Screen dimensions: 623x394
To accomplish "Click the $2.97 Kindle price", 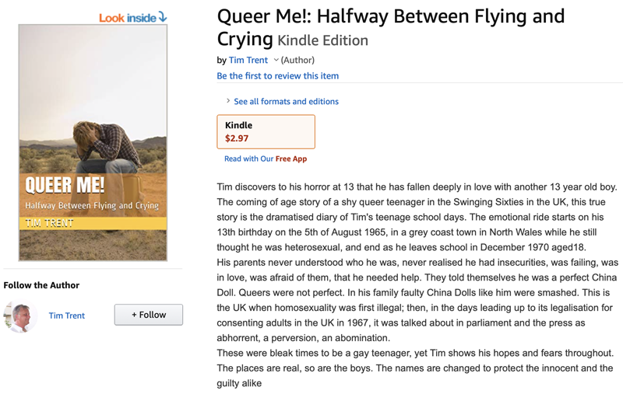I will pos(237,138).
